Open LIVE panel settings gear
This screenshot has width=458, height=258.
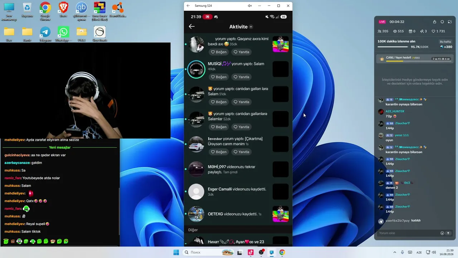(x=442, y=22)
